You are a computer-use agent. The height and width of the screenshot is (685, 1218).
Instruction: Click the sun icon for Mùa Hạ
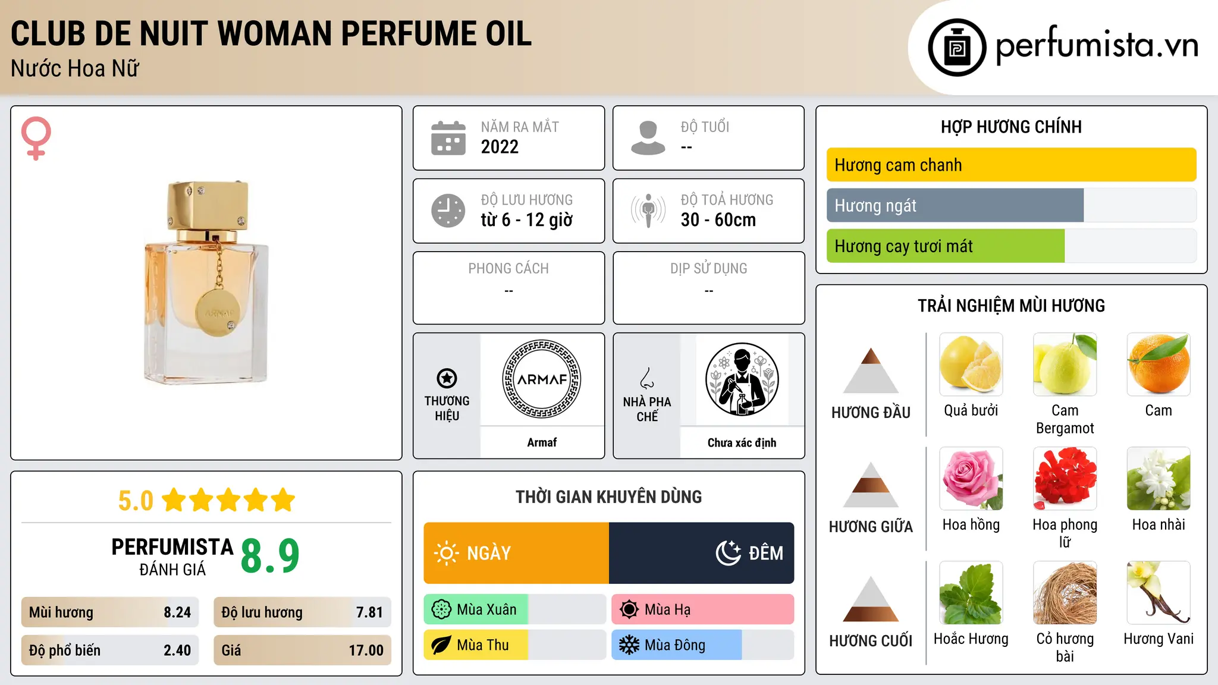point(629,609)
